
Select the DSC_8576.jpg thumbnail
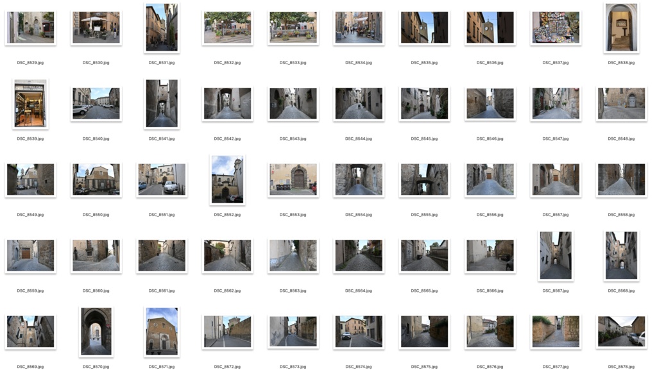pos(490,332)
